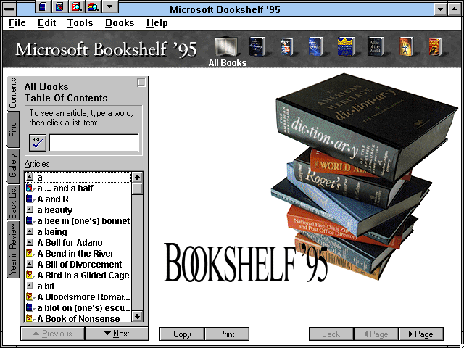464x348 pixels.
Task: Open the Help menu
Action: [157, 23]
